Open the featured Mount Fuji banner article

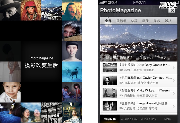[139, 42]
